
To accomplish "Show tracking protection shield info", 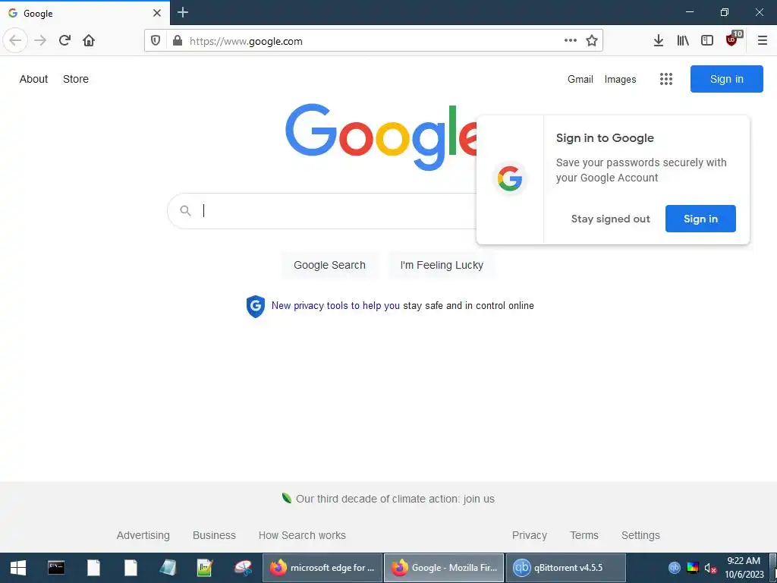I will point(156,41).
